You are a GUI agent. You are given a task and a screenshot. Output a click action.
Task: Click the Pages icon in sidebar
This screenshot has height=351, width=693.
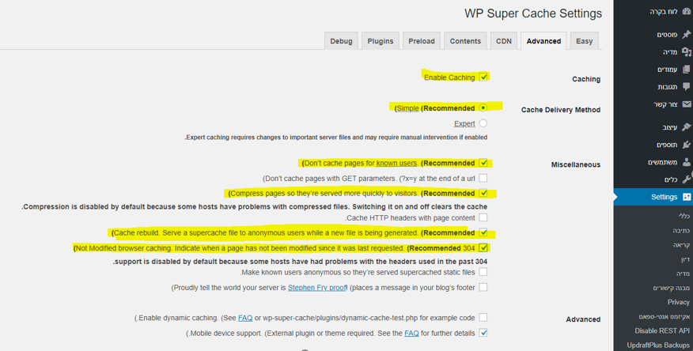pyautogui.click(x=687, y=70)
